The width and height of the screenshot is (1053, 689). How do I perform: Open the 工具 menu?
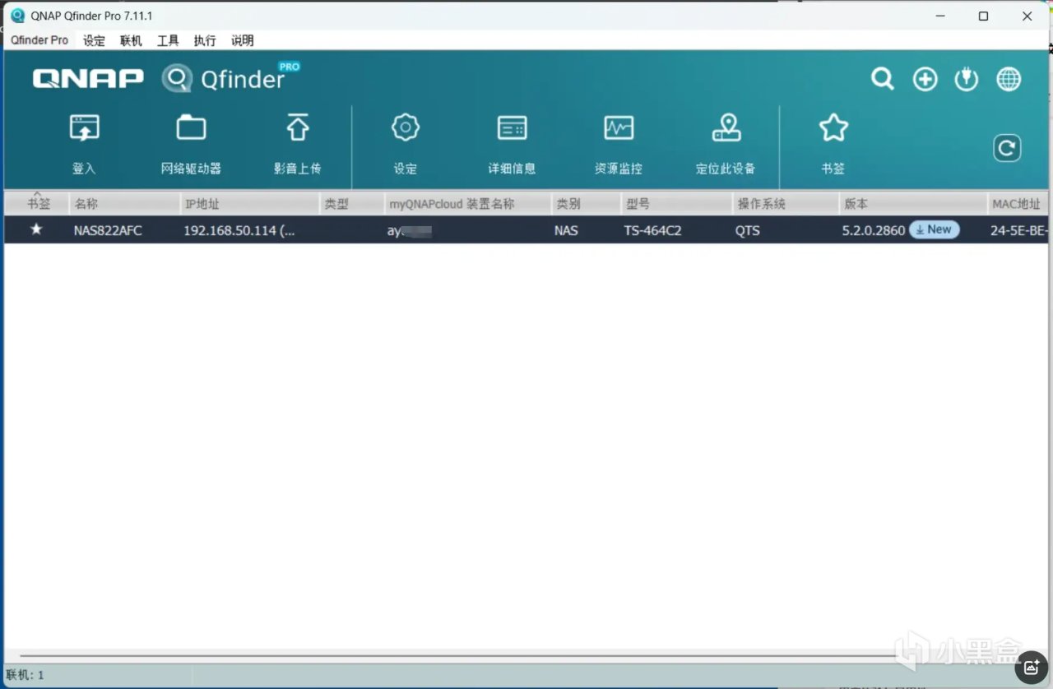(x=168, y=40)
